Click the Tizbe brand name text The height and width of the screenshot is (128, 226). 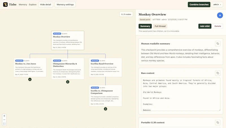pyautogui.click(x=13, y=5)
